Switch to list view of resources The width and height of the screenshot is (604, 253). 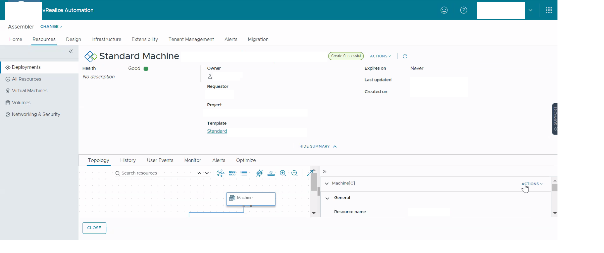click(244, 173)
